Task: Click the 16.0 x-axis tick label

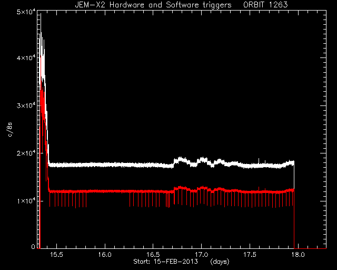Action: (105, 255)
